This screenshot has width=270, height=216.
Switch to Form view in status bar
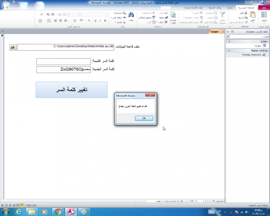[22, 205]
